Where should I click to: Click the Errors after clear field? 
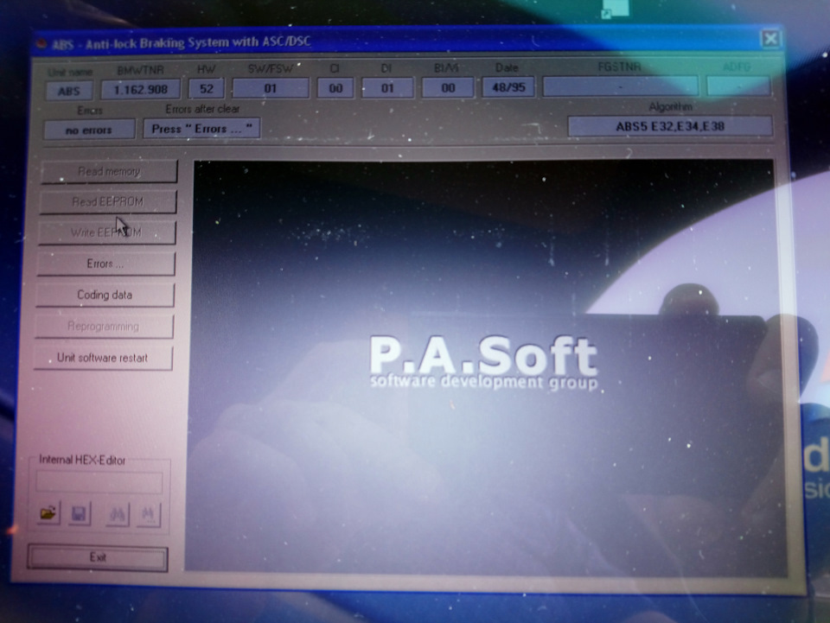click(201, 129)
